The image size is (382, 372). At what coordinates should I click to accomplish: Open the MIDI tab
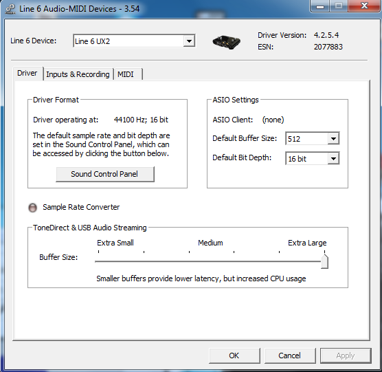[x=126, y=74]
